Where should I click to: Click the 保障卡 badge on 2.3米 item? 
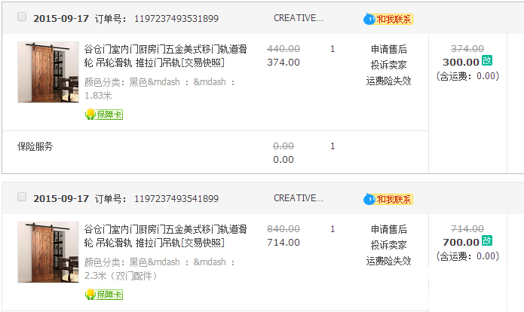pos(104,295)
